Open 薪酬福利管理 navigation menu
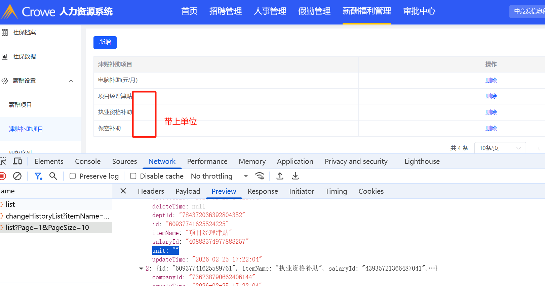The height and width of the screenshot is (286, 545). click(x=367, y=11)
